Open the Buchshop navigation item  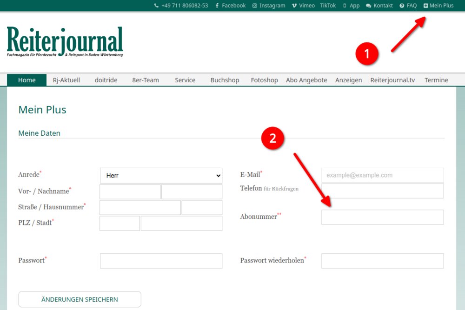(225, 80)
